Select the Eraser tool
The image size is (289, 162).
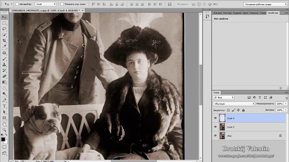coord(4,76)
